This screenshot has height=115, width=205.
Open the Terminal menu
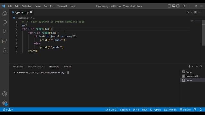(62, 6)
